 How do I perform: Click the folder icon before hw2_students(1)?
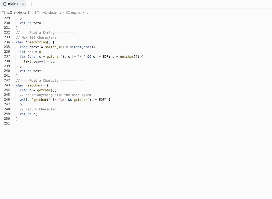(3, 12)
